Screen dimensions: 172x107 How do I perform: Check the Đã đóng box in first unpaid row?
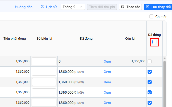click(150, 61)
